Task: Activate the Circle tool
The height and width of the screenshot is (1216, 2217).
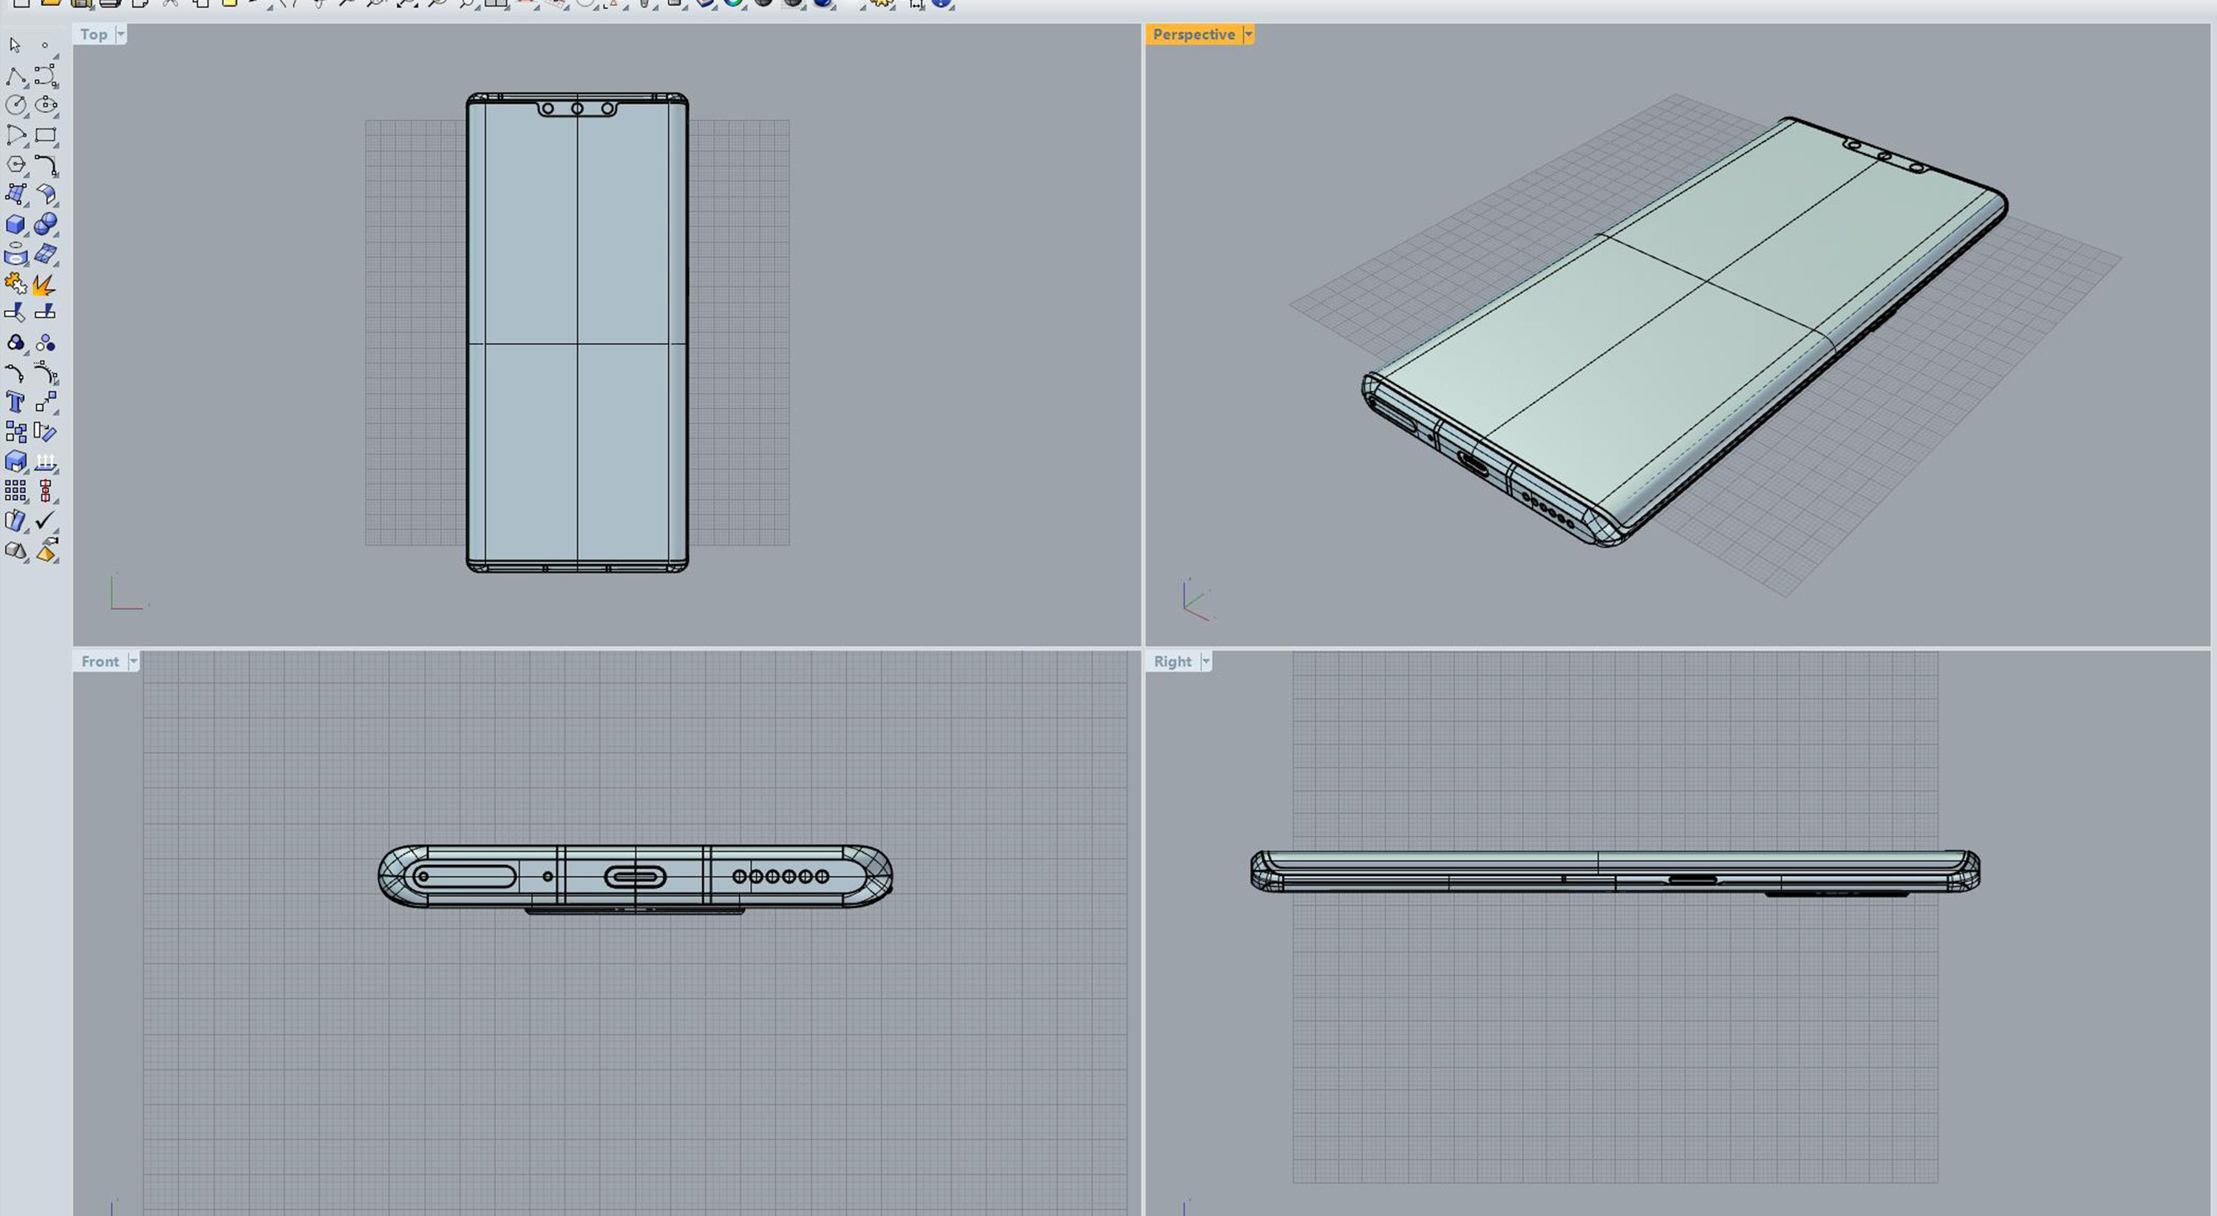Action: click(x=15, y=105)
